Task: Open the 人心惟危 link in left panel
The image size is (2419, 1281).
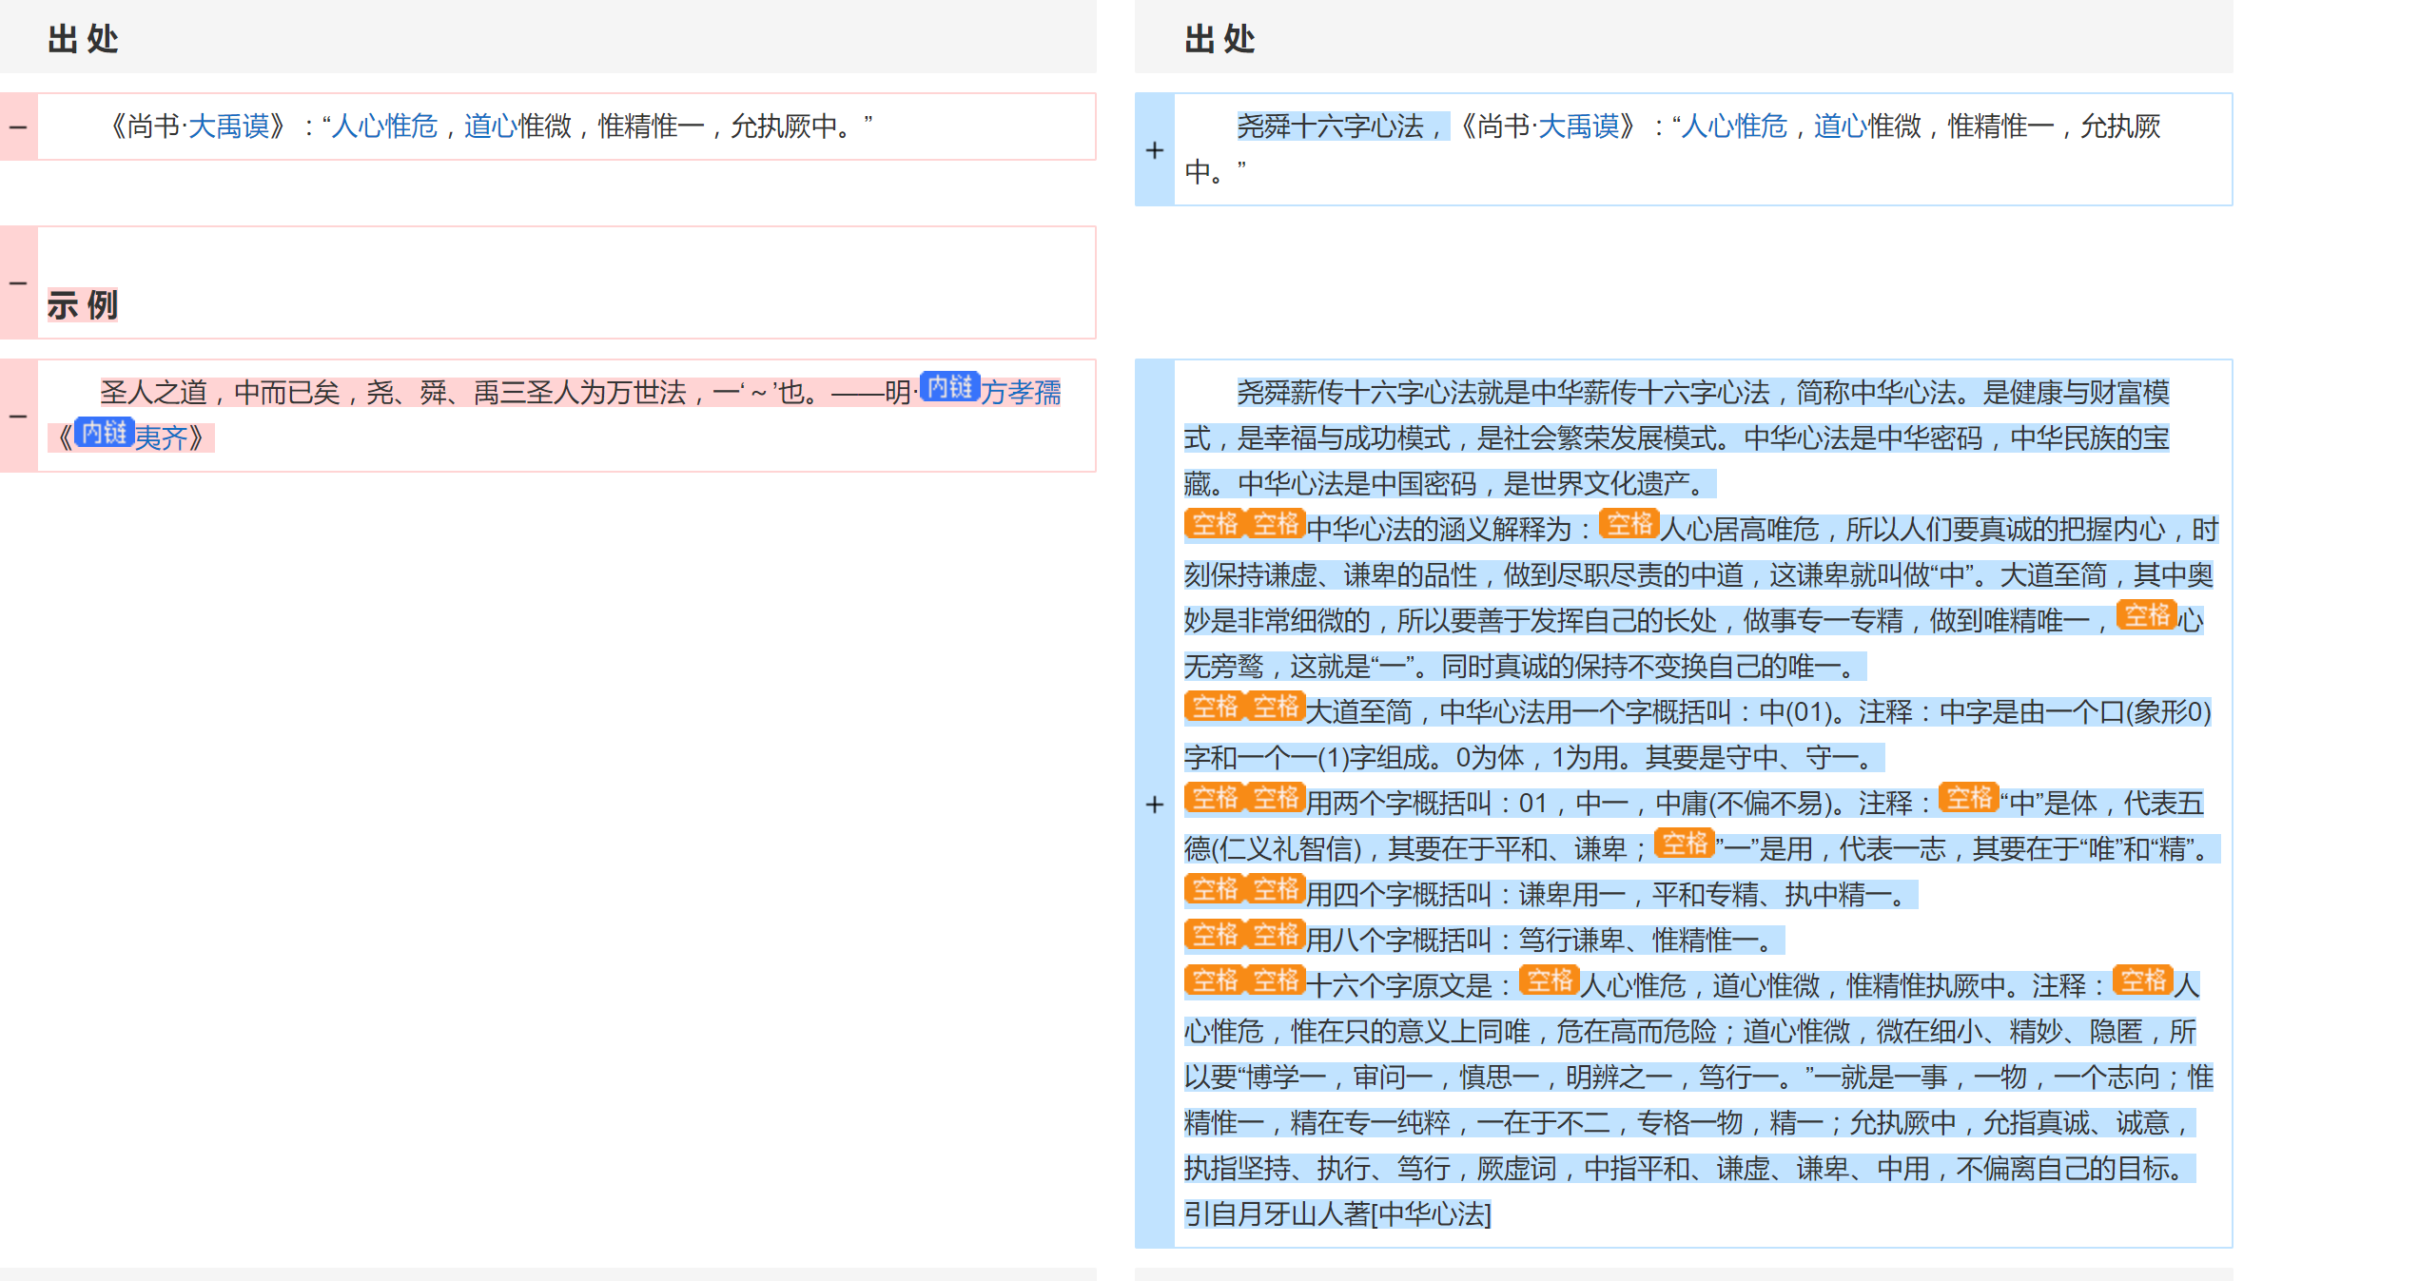Action: point(384,126)
